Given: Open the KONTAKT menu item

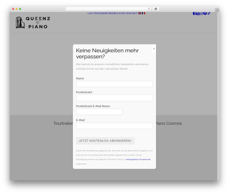Looking at the screenshot, I should (x=131, y=13).
